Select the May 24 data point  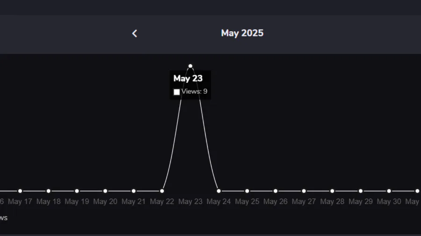coord(218,191)
